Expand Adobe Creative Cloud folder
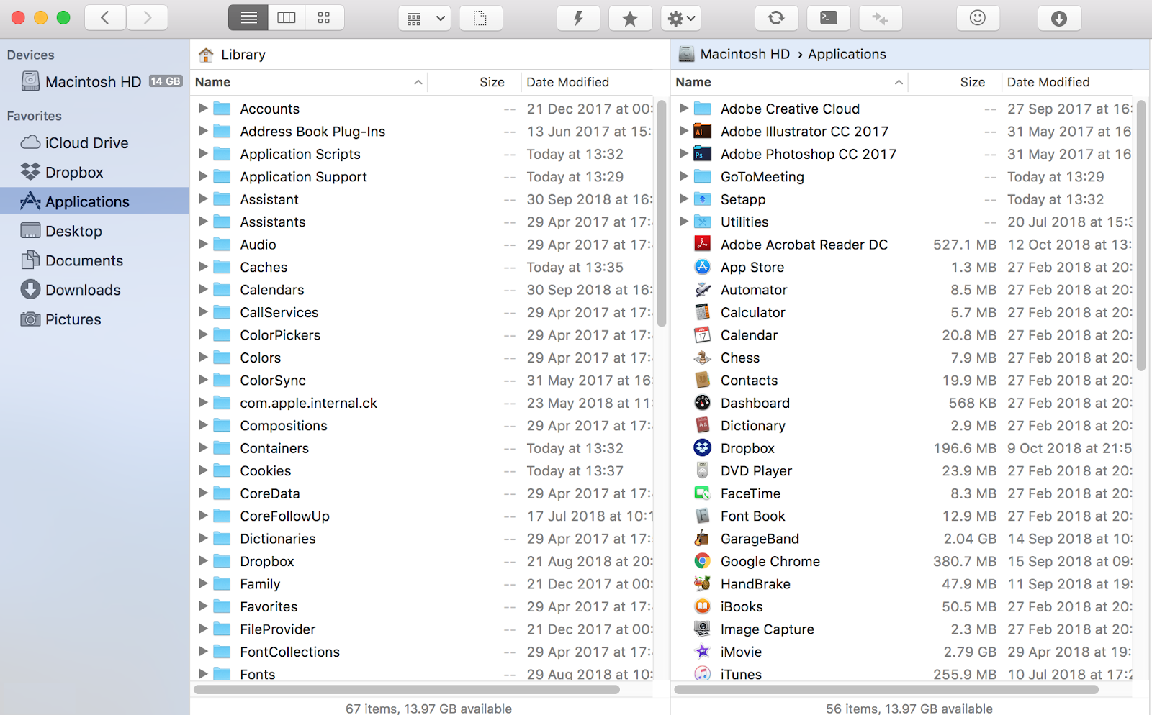This screenshot has width=1152, height=715. (684, 109)
